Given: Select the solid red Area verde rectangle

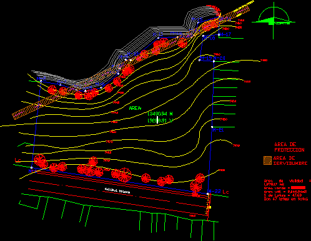Looking at the screenshot, I should point(299,188).
